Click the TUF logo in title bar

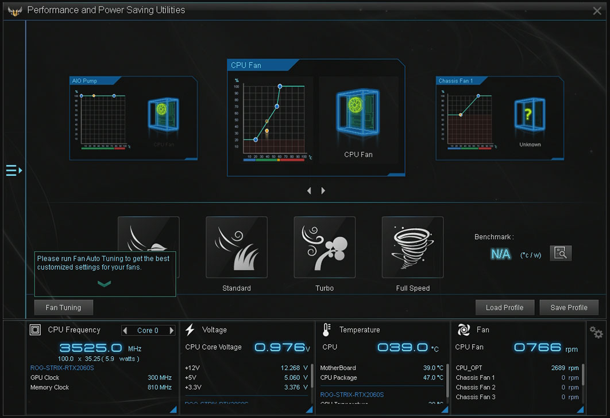[x=15, y=11]
